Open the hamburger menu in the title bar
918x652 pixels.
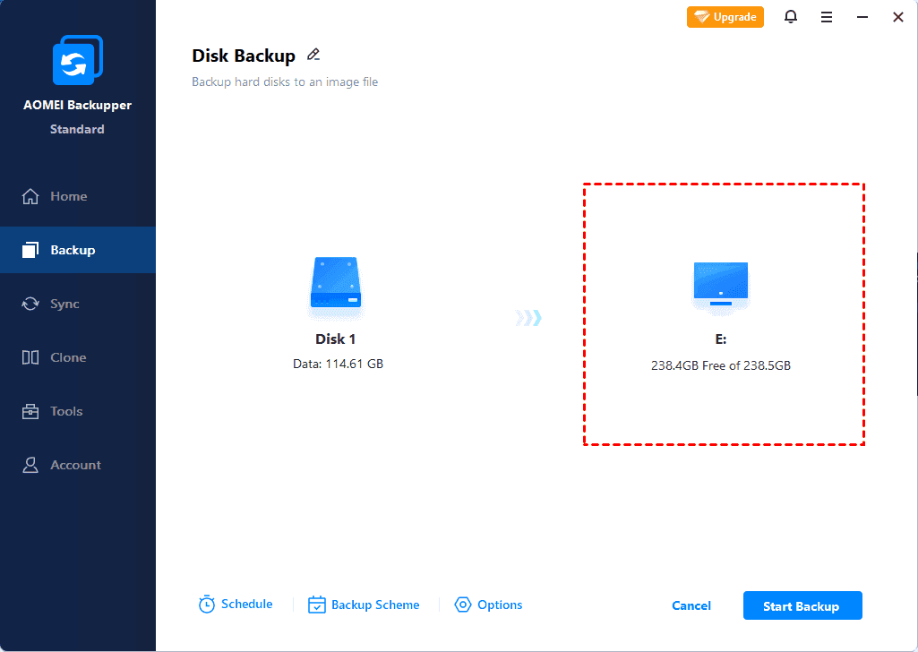(826, 16)
